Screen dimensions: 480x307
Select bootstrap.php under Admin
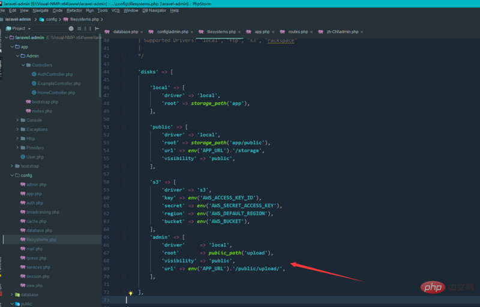(45, 102)
